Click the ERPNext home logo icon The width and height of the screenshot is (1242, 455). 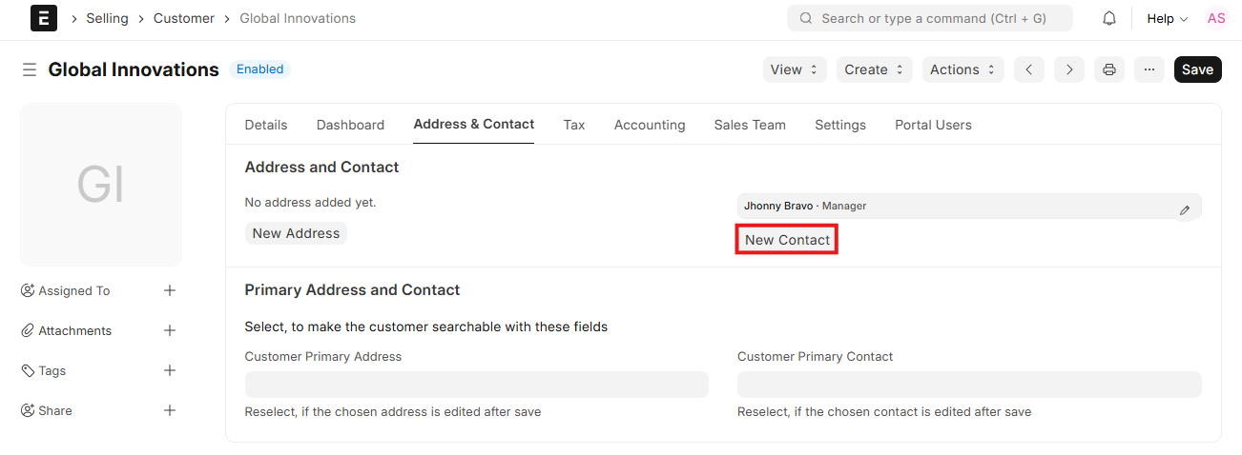tap(44, 18)
